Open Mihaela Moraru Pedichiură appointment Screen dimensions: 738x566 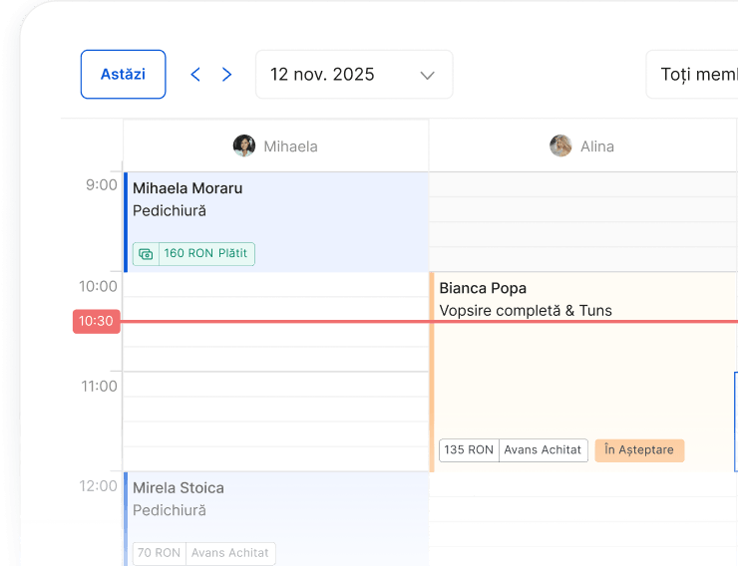click(276, 222)
